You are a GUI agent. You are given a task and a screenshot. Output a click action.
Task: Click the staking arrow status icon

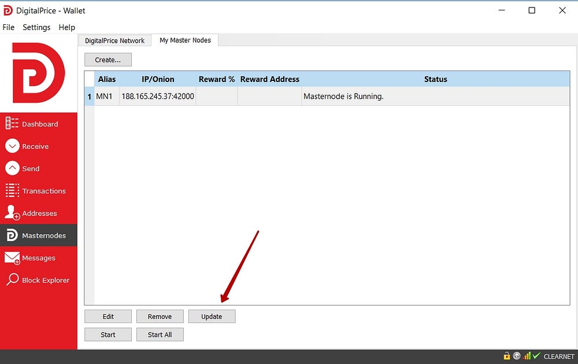517,356
